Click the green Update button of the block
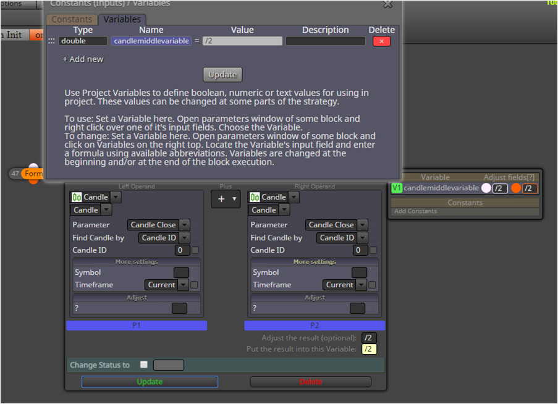Viewport: 558px width, 404px height. coord(150,382)
